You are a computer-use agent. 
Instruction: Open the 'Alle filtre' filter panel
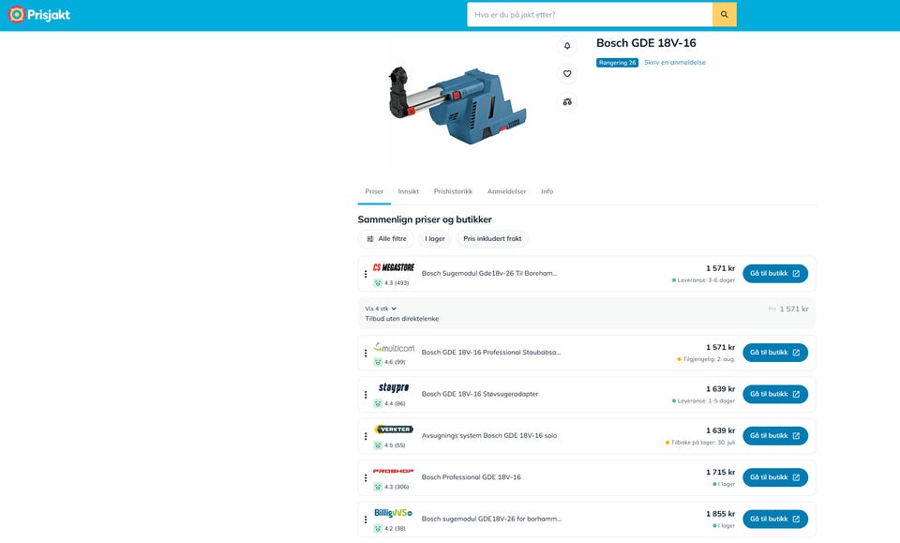(386, 239)
